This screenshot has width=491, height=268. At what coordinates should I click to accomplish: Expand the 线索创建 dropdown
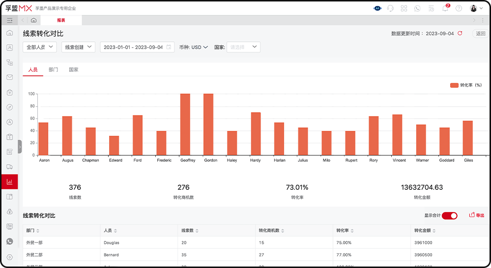coord(78,47)
